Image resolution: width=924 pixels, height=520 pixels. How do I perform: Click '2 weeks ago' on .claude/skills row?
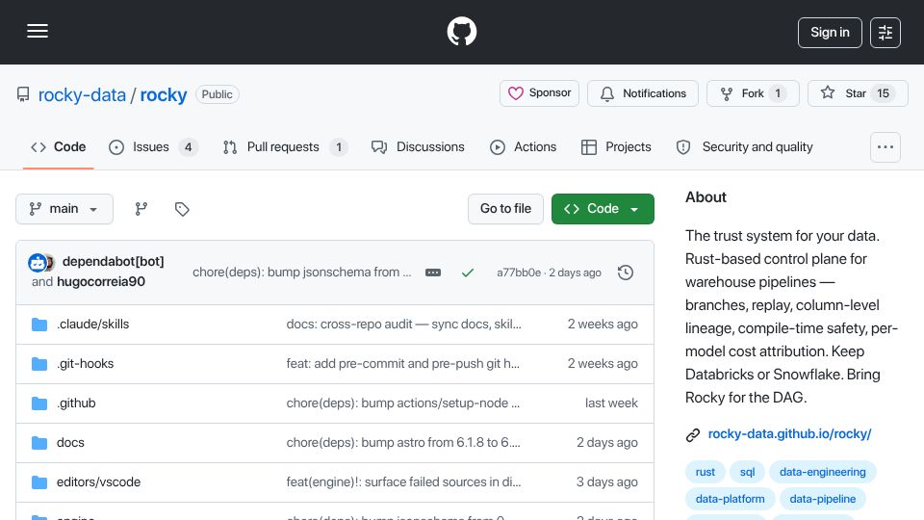(x=603, y=324)
